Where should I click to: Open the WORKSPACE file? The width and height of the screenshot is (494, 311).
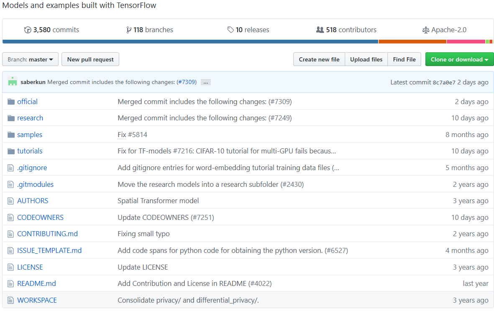click(37, 300)
